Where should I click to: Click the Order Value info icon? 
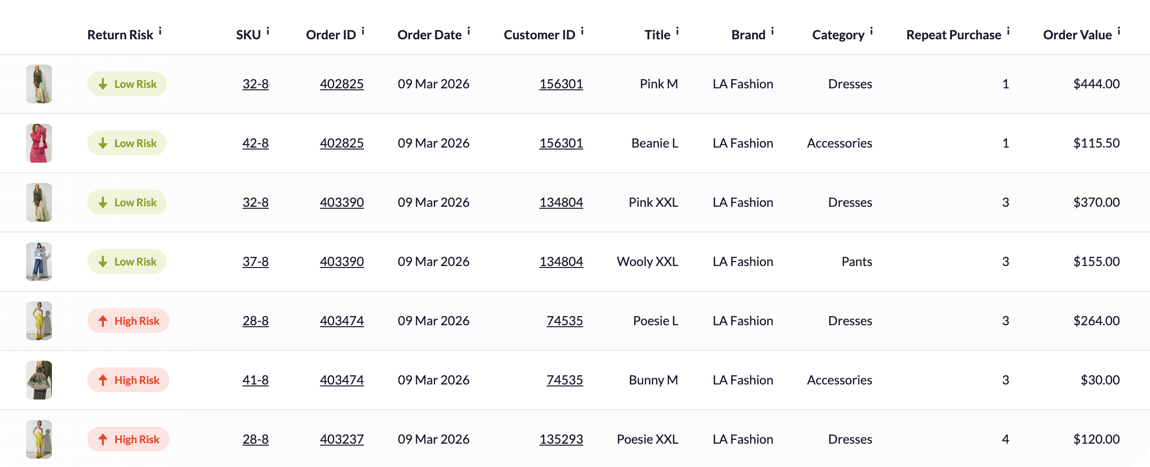pyautogui.click(x=1119, y=32)
